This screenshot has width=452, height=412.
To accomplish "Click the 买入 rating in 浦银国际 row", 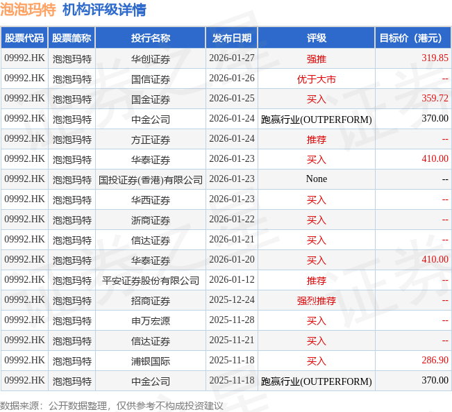I will click(316, 361).
